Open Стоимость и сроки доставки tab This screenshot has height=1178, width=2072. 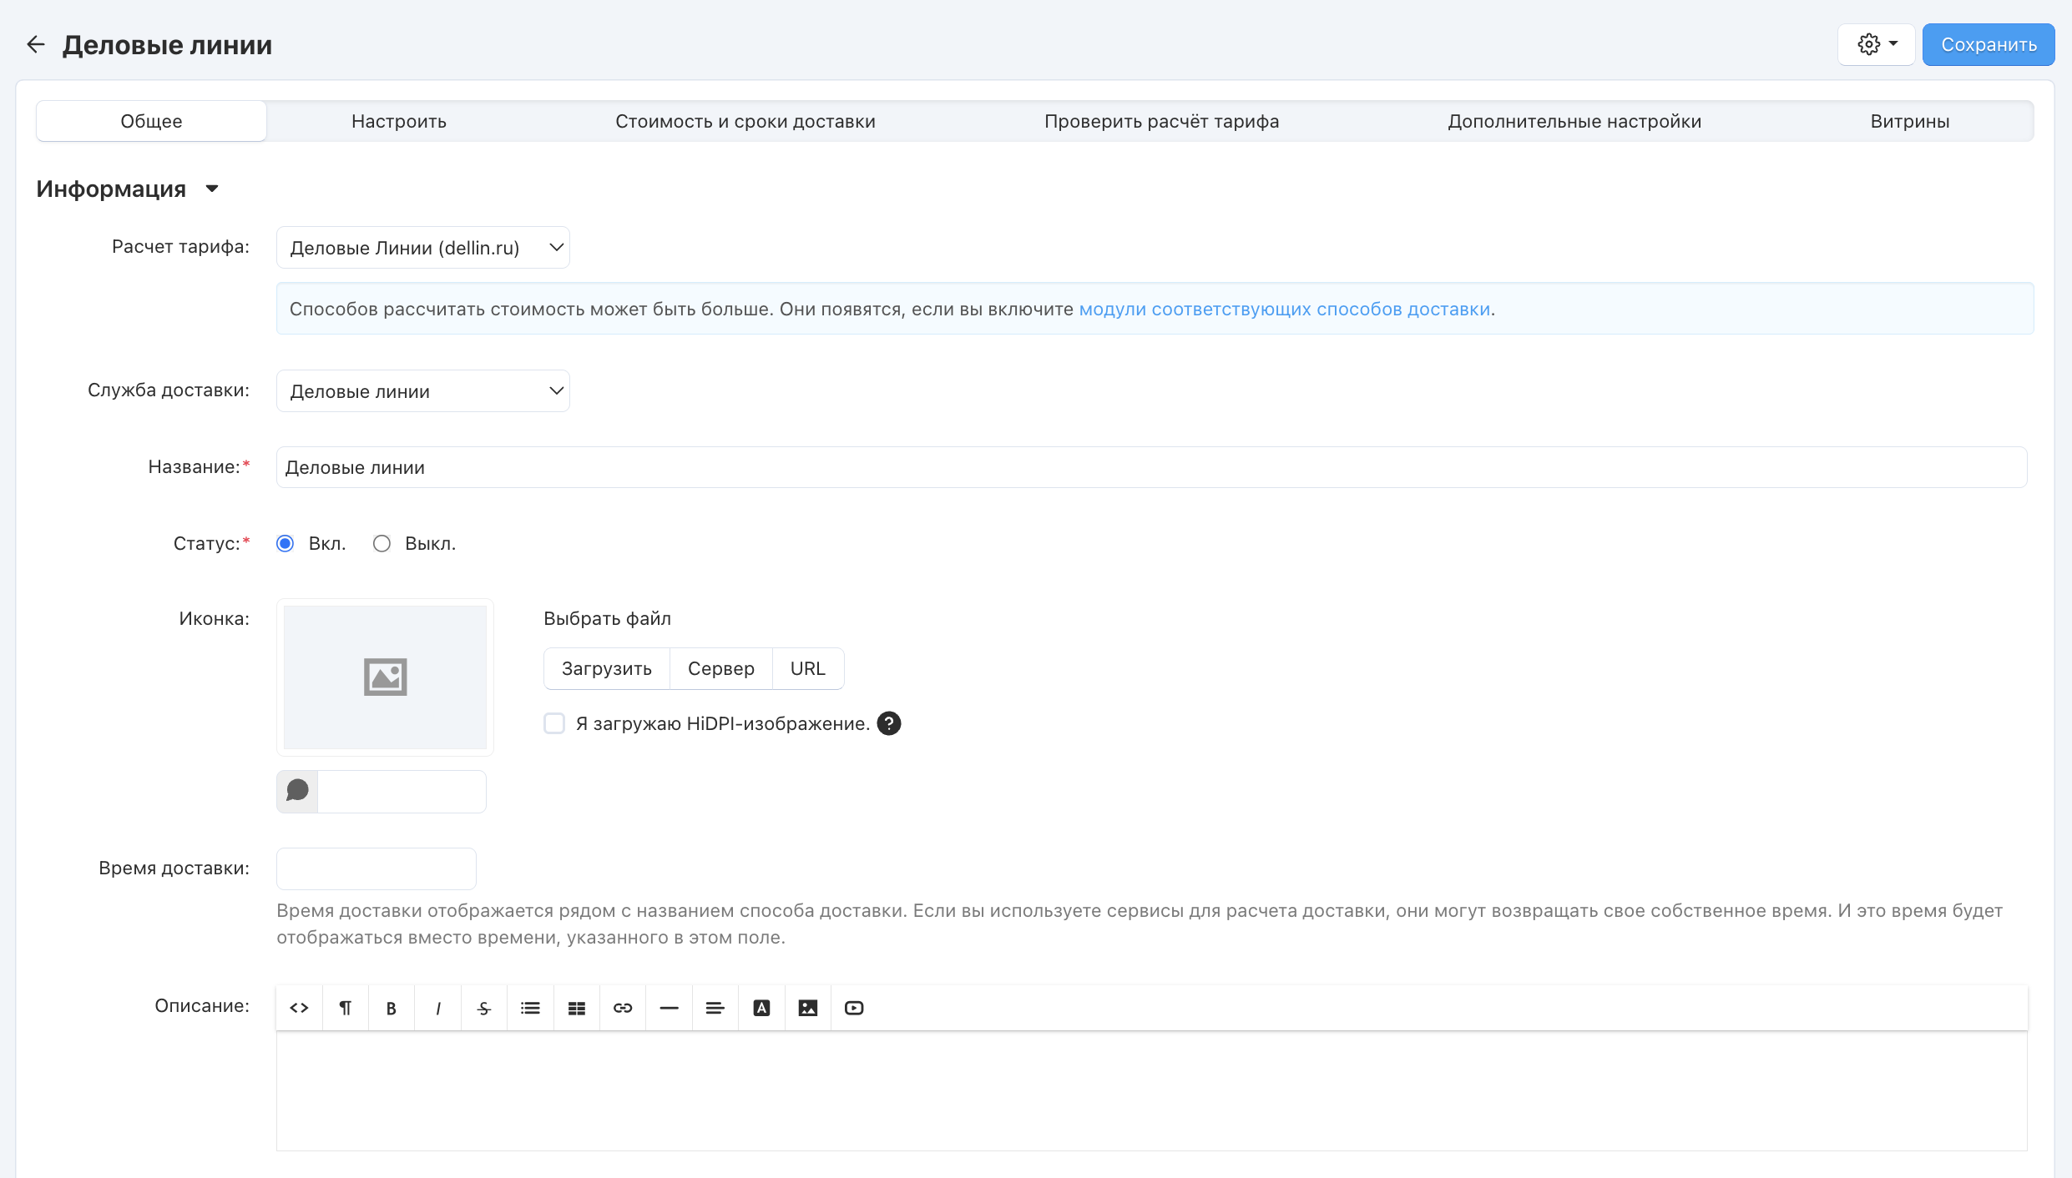pyautogui.click(x=745, y=121)
